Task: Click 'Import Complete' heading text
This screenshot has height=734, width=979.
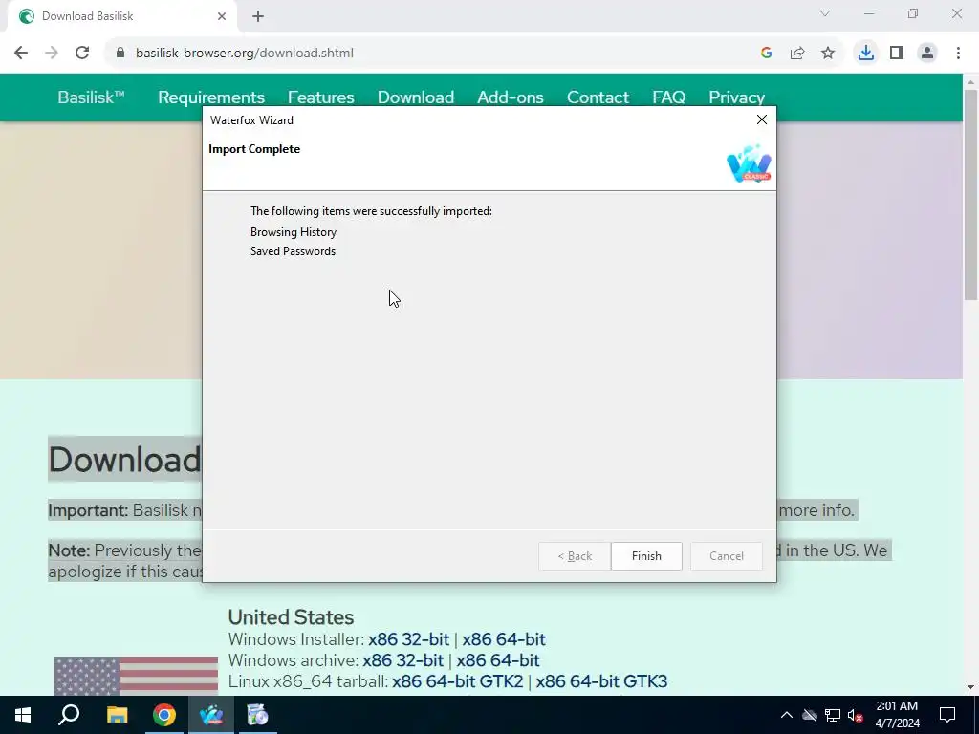Action: [x=254, y=148]
